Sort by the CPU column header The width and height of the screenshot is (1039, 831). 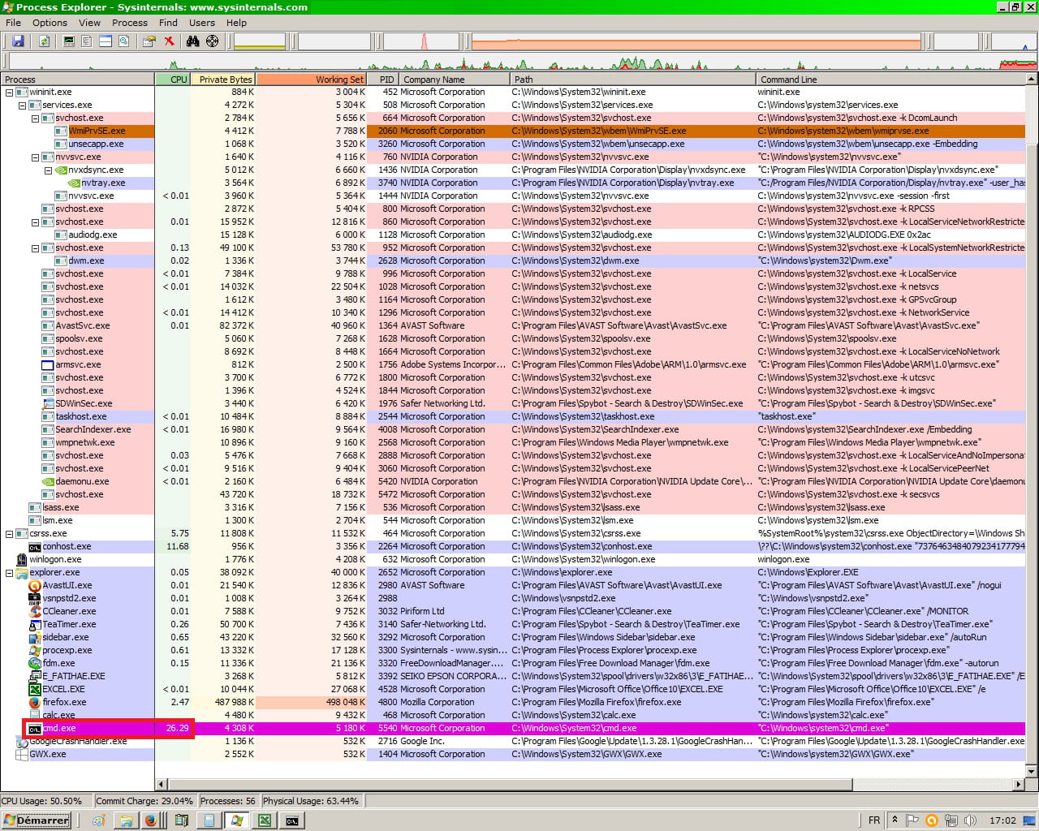click(x=173, y=80)
